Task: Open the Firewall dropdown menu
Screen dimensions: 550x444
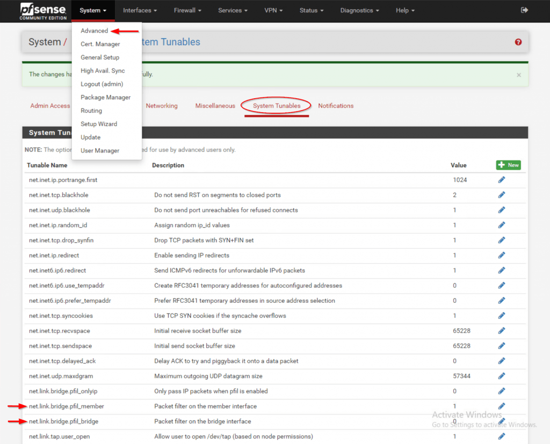Action: coord(187,10)
